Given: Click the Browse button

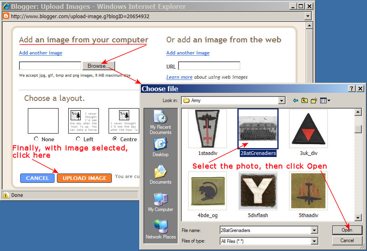Looking at the screenshot, I should 99,66.
